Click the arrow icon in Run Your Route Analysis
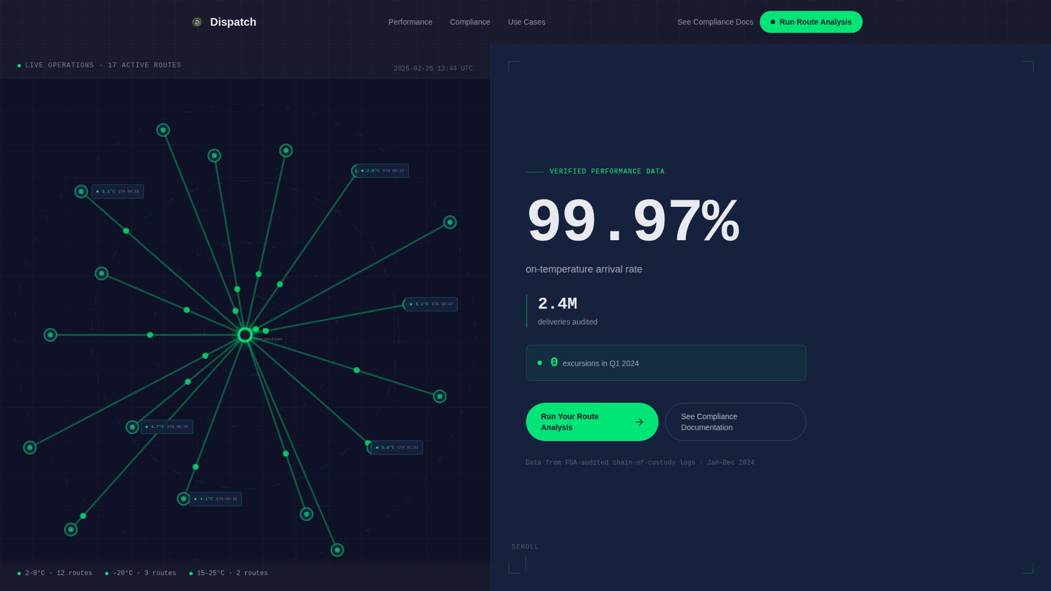Viewport: 1051px width, 591px height. [639, 422]
